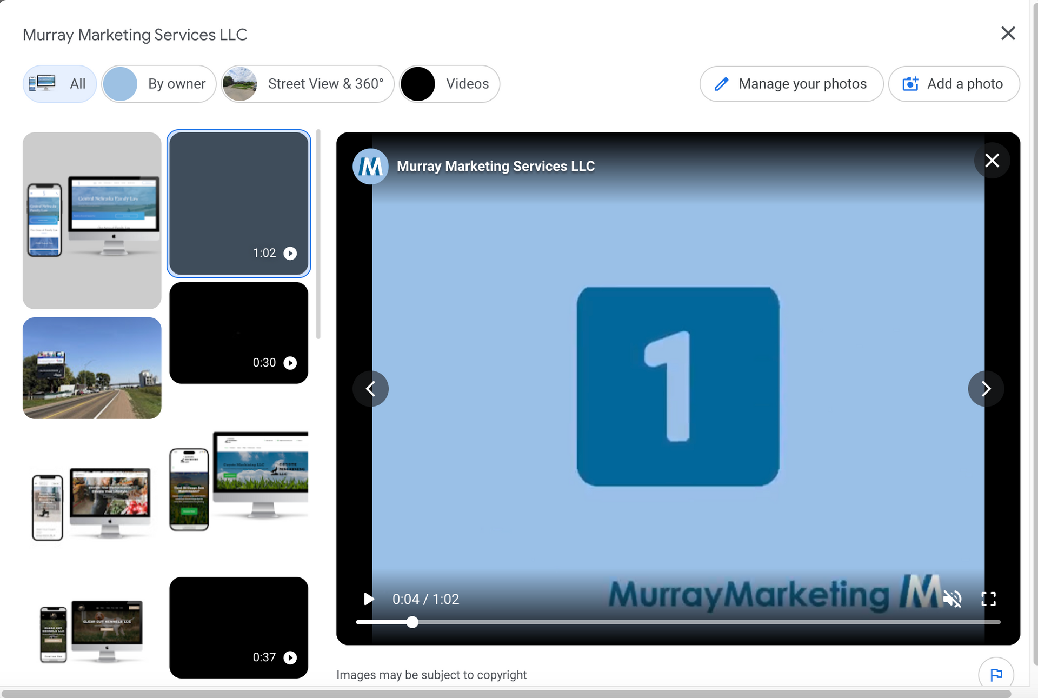Click the Images may be subject to copyright text

(x=431, y=675)
